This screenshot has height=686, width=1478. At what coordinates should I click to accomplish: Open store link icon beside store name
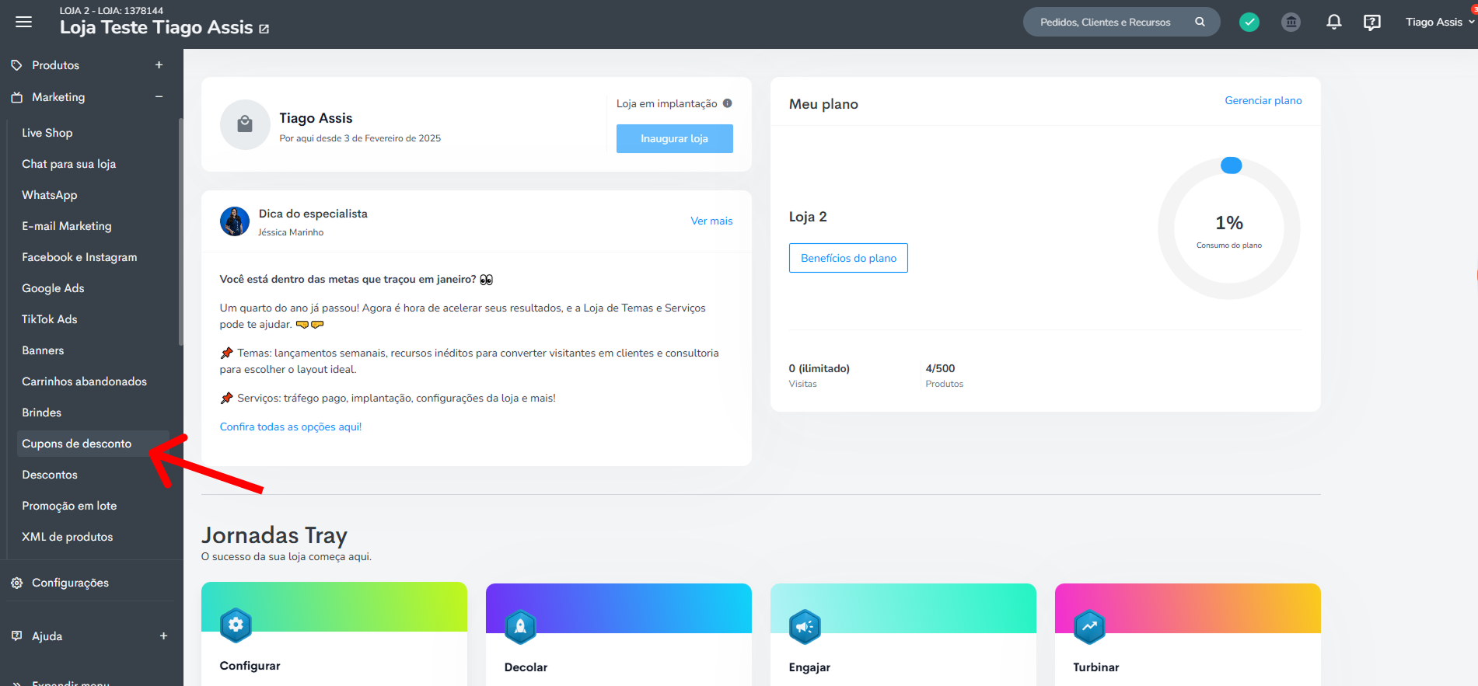(x=264, y=29)
